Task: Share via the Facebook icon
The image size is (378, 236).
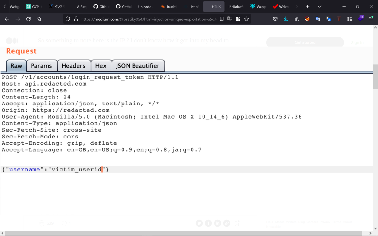Action: [x=208, y=223]
